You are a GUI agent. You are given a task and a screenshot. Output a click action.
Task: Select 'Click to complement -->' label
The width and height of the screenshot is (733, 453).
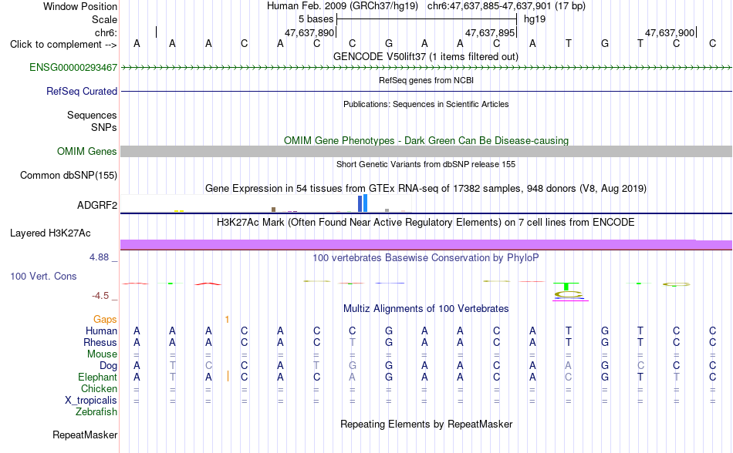[63, 45]
